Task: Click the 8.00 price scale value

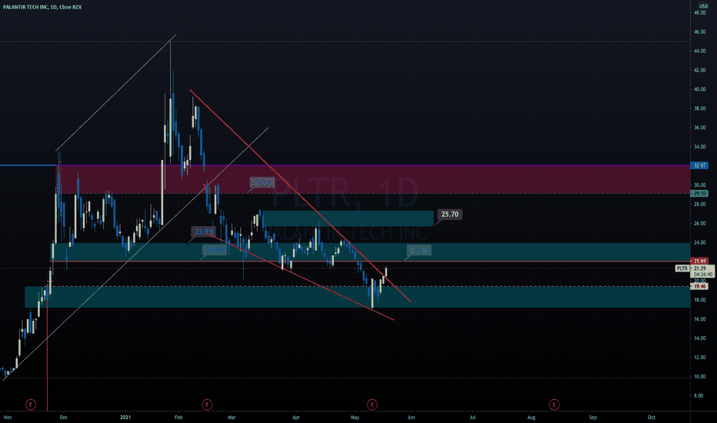Action: [699, 396]
